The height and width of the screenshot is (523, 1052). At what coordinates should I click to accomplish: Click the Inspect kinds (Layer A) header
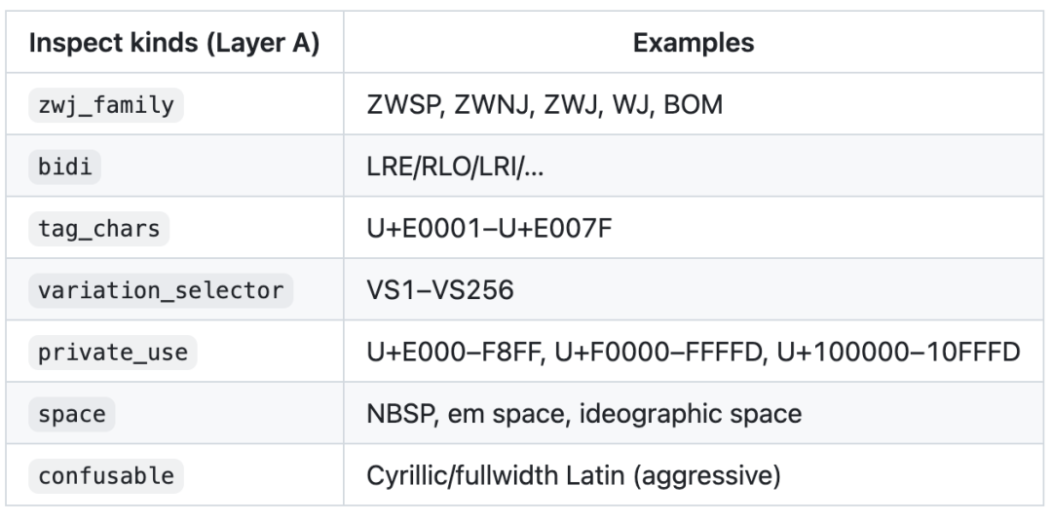coord(174,42)
